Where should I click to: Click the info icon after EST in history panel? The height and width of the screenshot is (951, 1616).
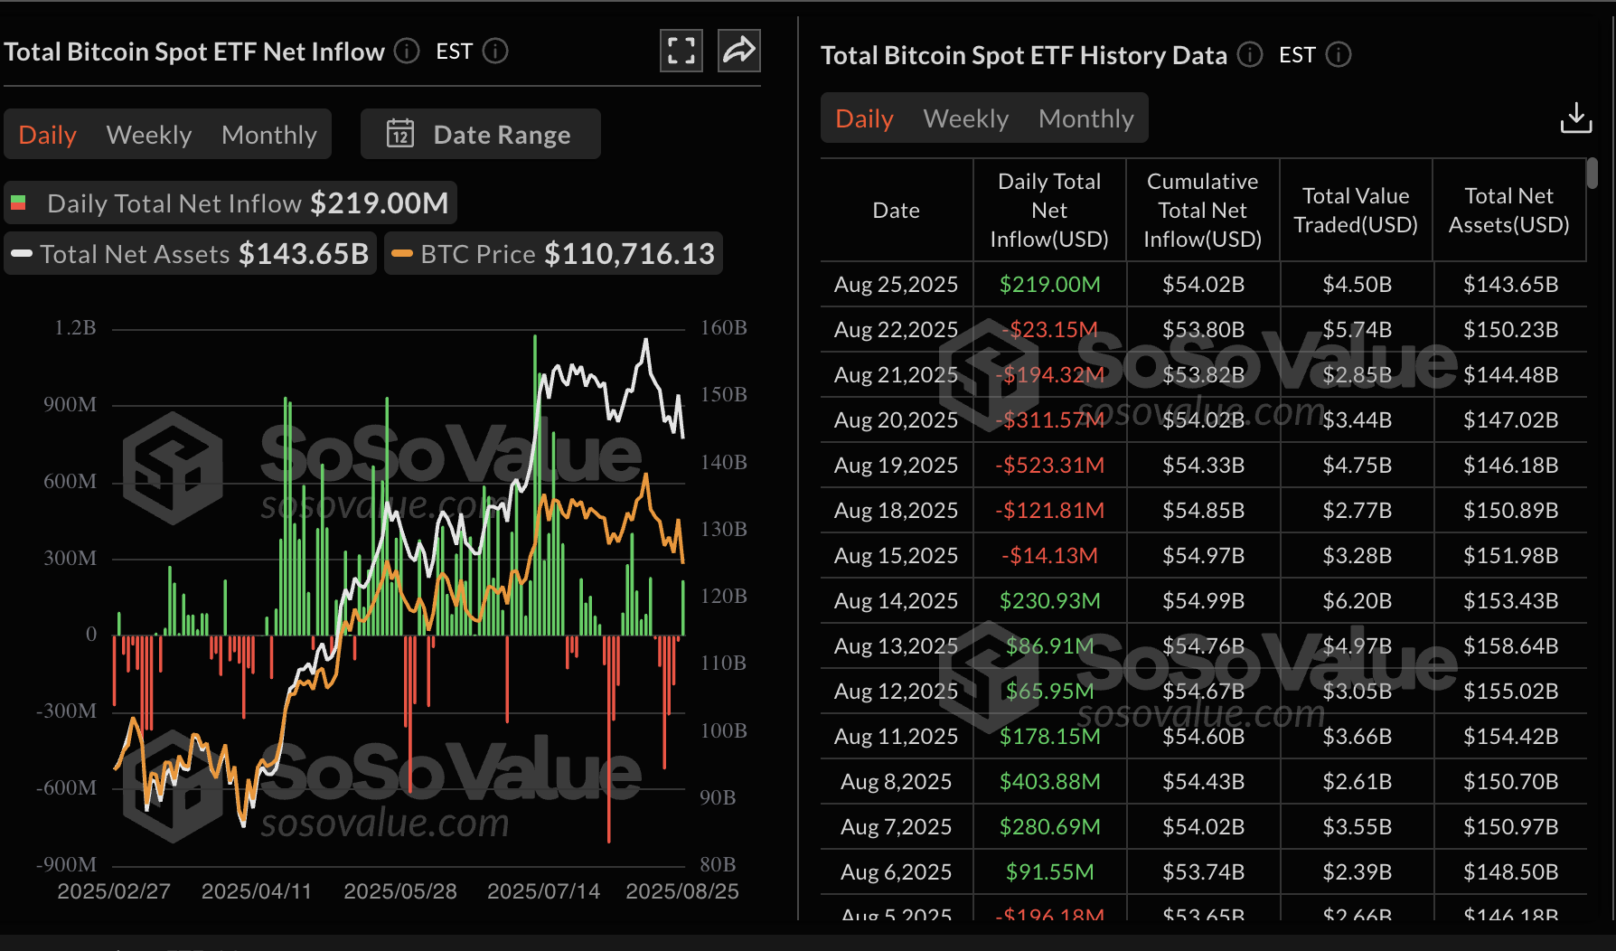(1339, 55)
